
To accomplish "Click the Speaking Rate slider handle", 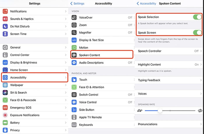I will 160,110.
